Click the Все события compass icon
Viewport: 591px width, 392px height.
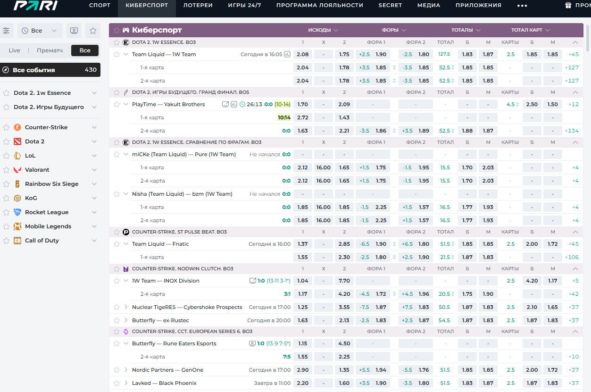pyautogui.click(x=6, y=70)
